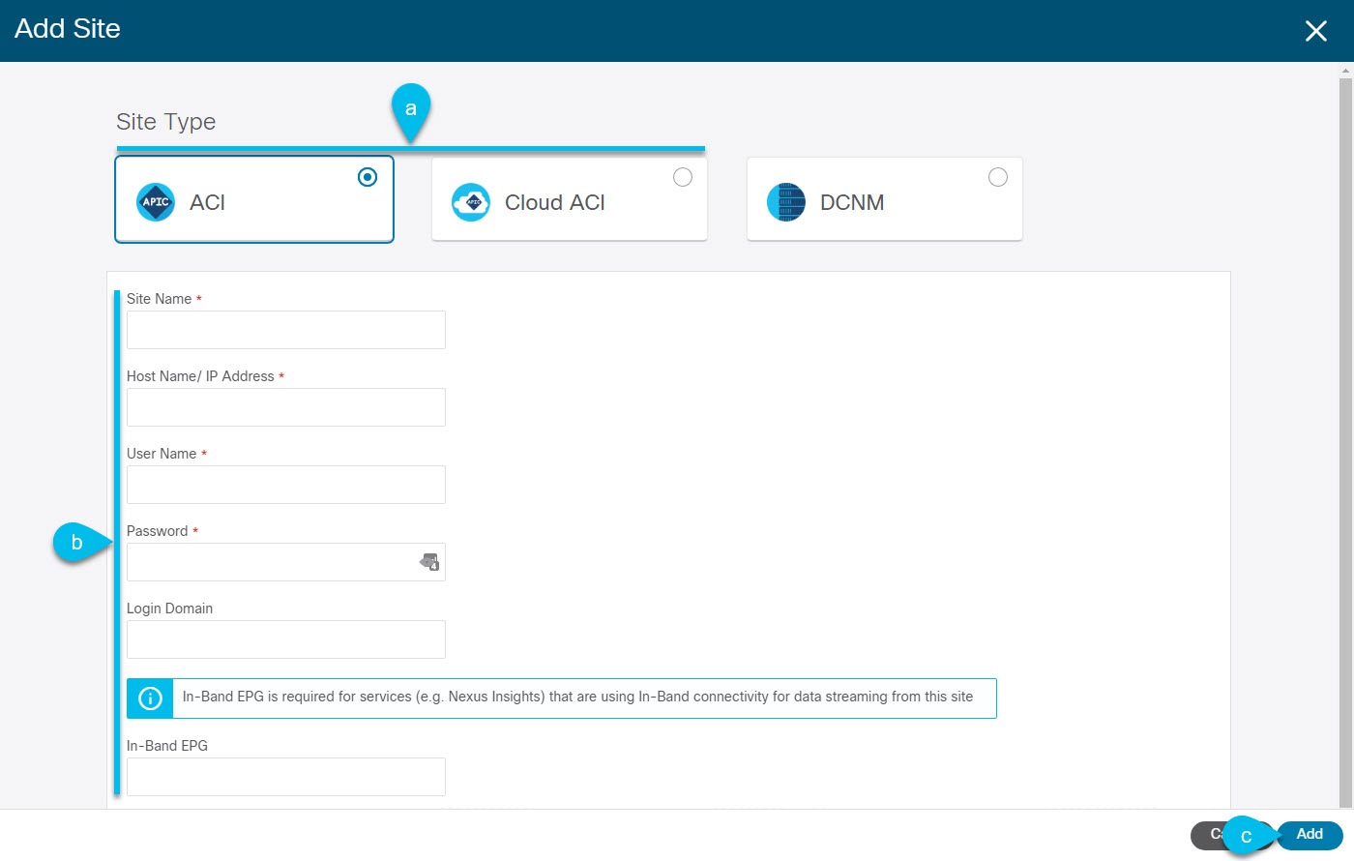Focus the User Name input field
The image size is (1354, 861).
click(286, 485)
